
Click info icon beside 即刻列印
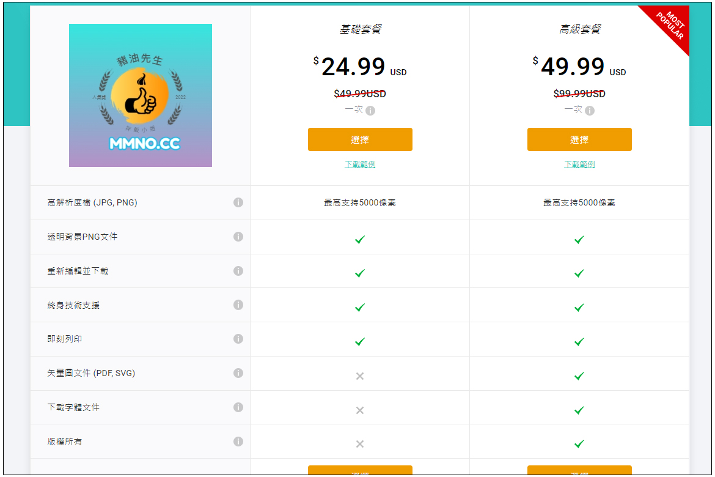click(x=238, y=339)
